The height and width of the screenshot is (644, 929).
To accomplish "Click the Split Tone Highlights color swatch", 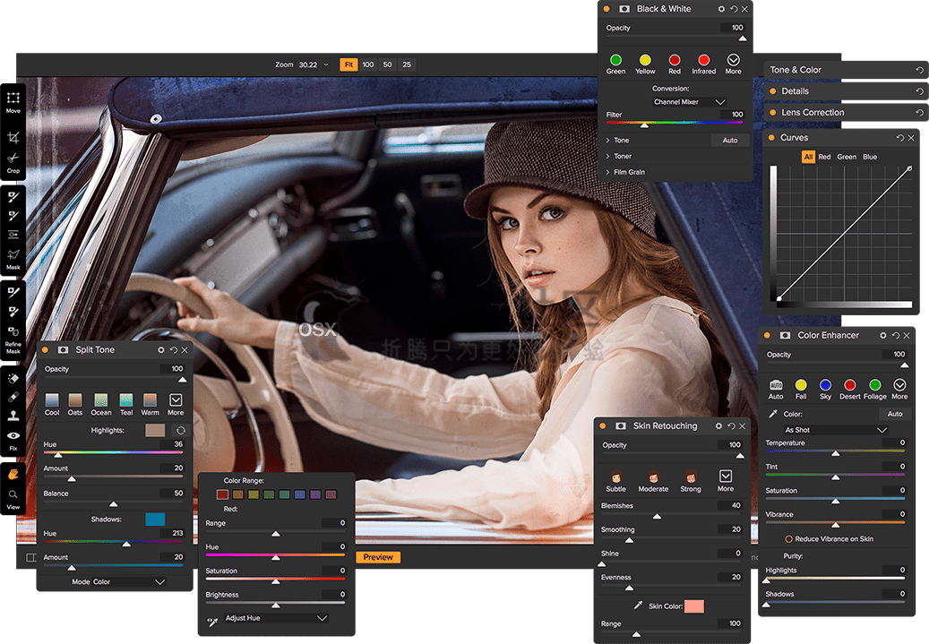I will (x=155, y=430).
